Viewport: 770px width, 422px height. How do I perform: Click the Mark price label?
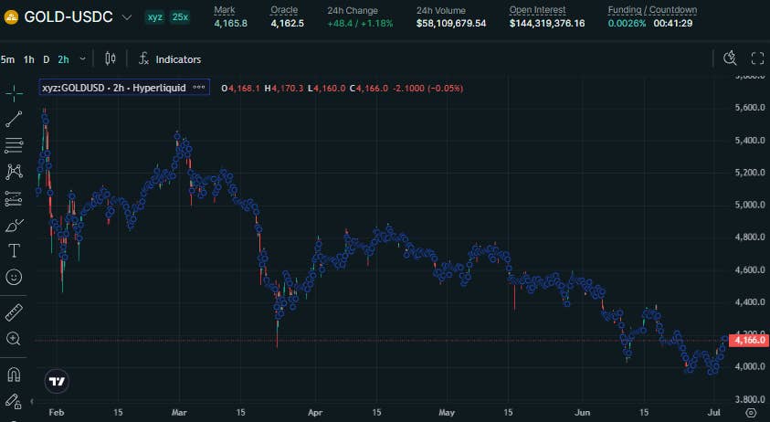(x=225, y=10)
